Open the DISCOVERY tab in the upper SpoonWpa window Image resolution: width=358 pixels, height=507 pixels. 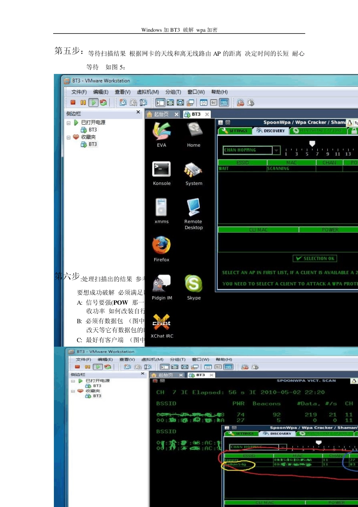(271, 131)
